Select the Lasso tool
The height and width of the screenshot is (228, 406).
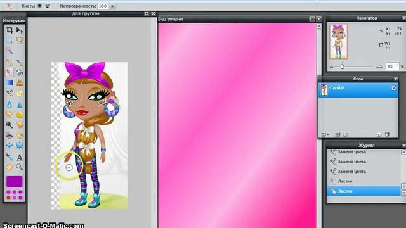tap(20, 40)
